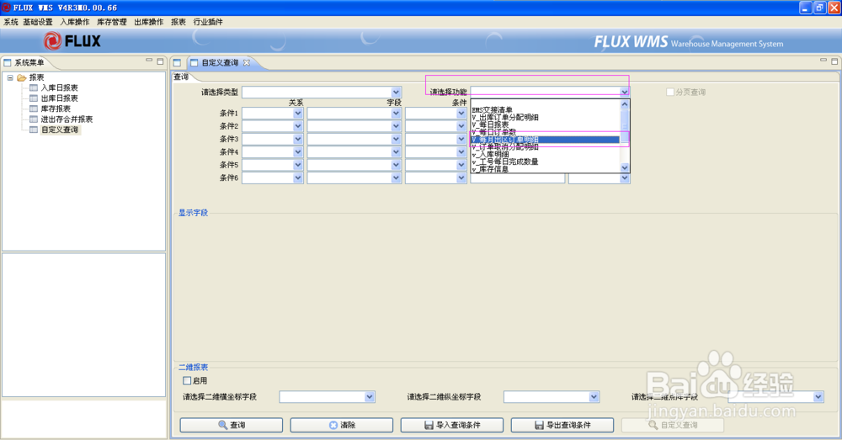Click the FLUX logo in the banner

[72, 40]
